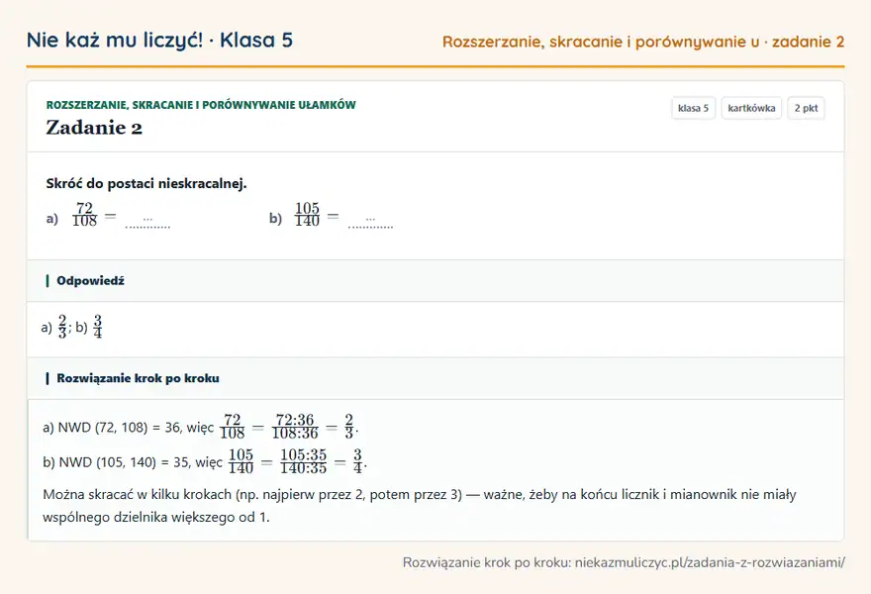Click the 'Zadanie 2' heading

(x=94, y=128)
